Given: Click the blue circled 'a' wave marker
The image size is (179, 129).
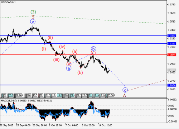Looking at the screenshot, I should pyautogui.click(x=69, y=68).
